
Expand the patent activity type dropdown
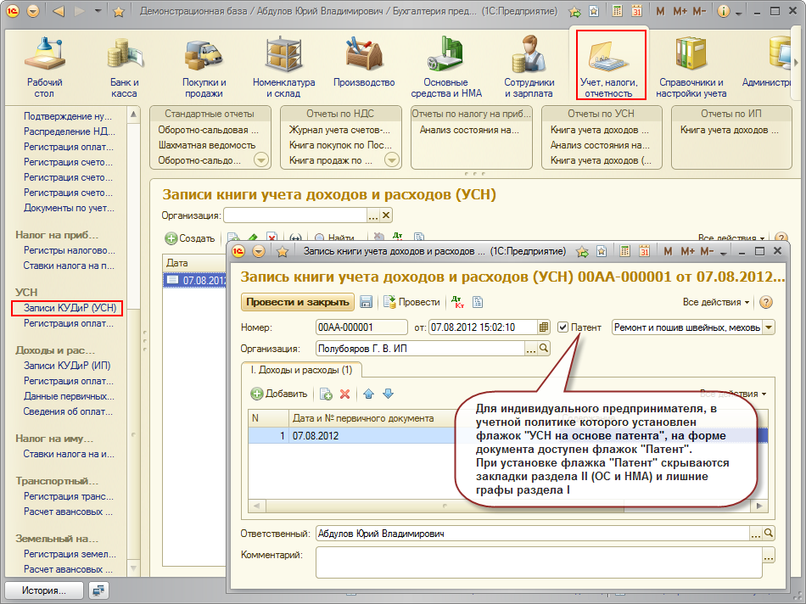pos(769,327)
